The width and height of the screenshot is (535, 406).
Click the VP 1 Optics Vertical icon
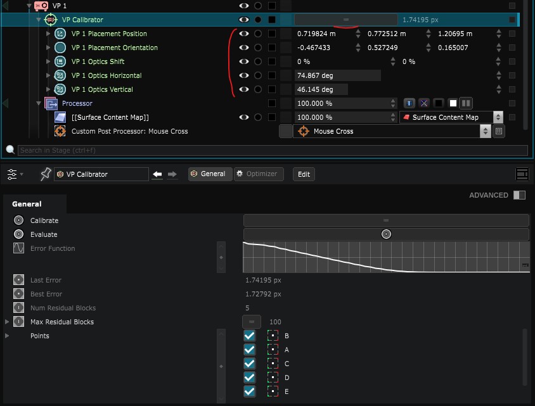tap(60, 90)
